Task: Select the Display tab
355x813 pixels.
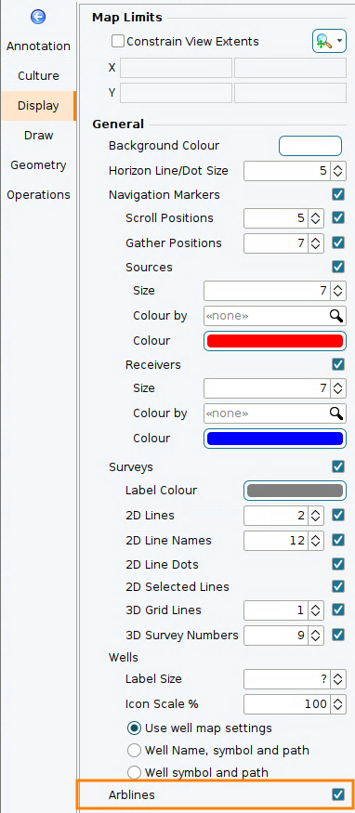Action: (38, 106)
